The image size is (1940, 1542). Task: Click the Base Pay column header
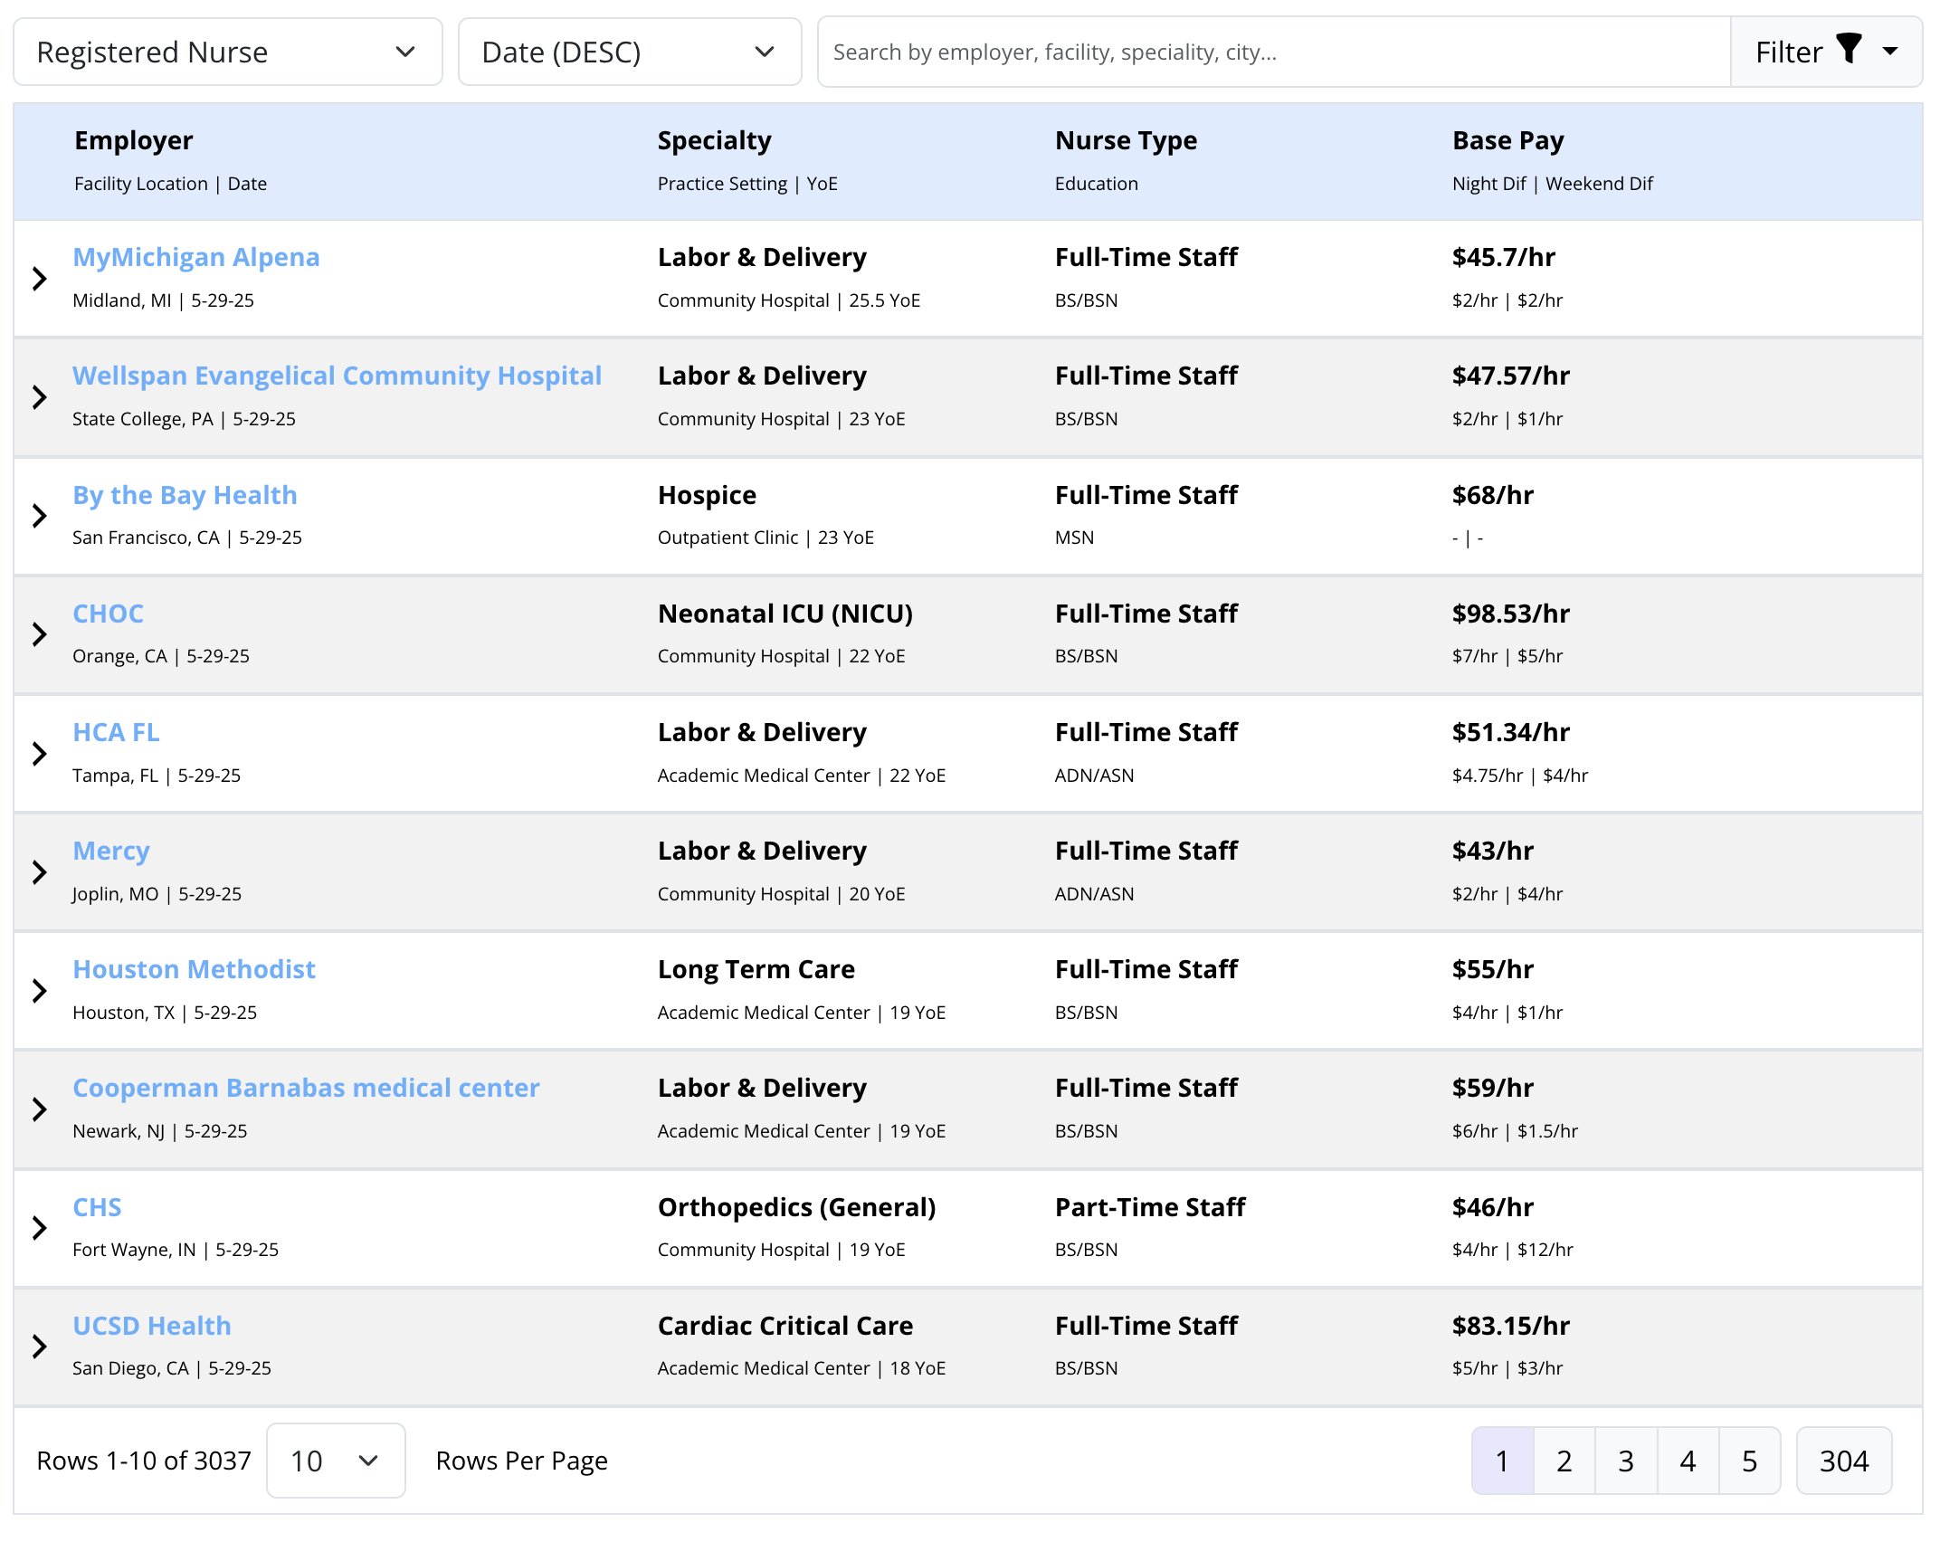(x=1507, y=140)
